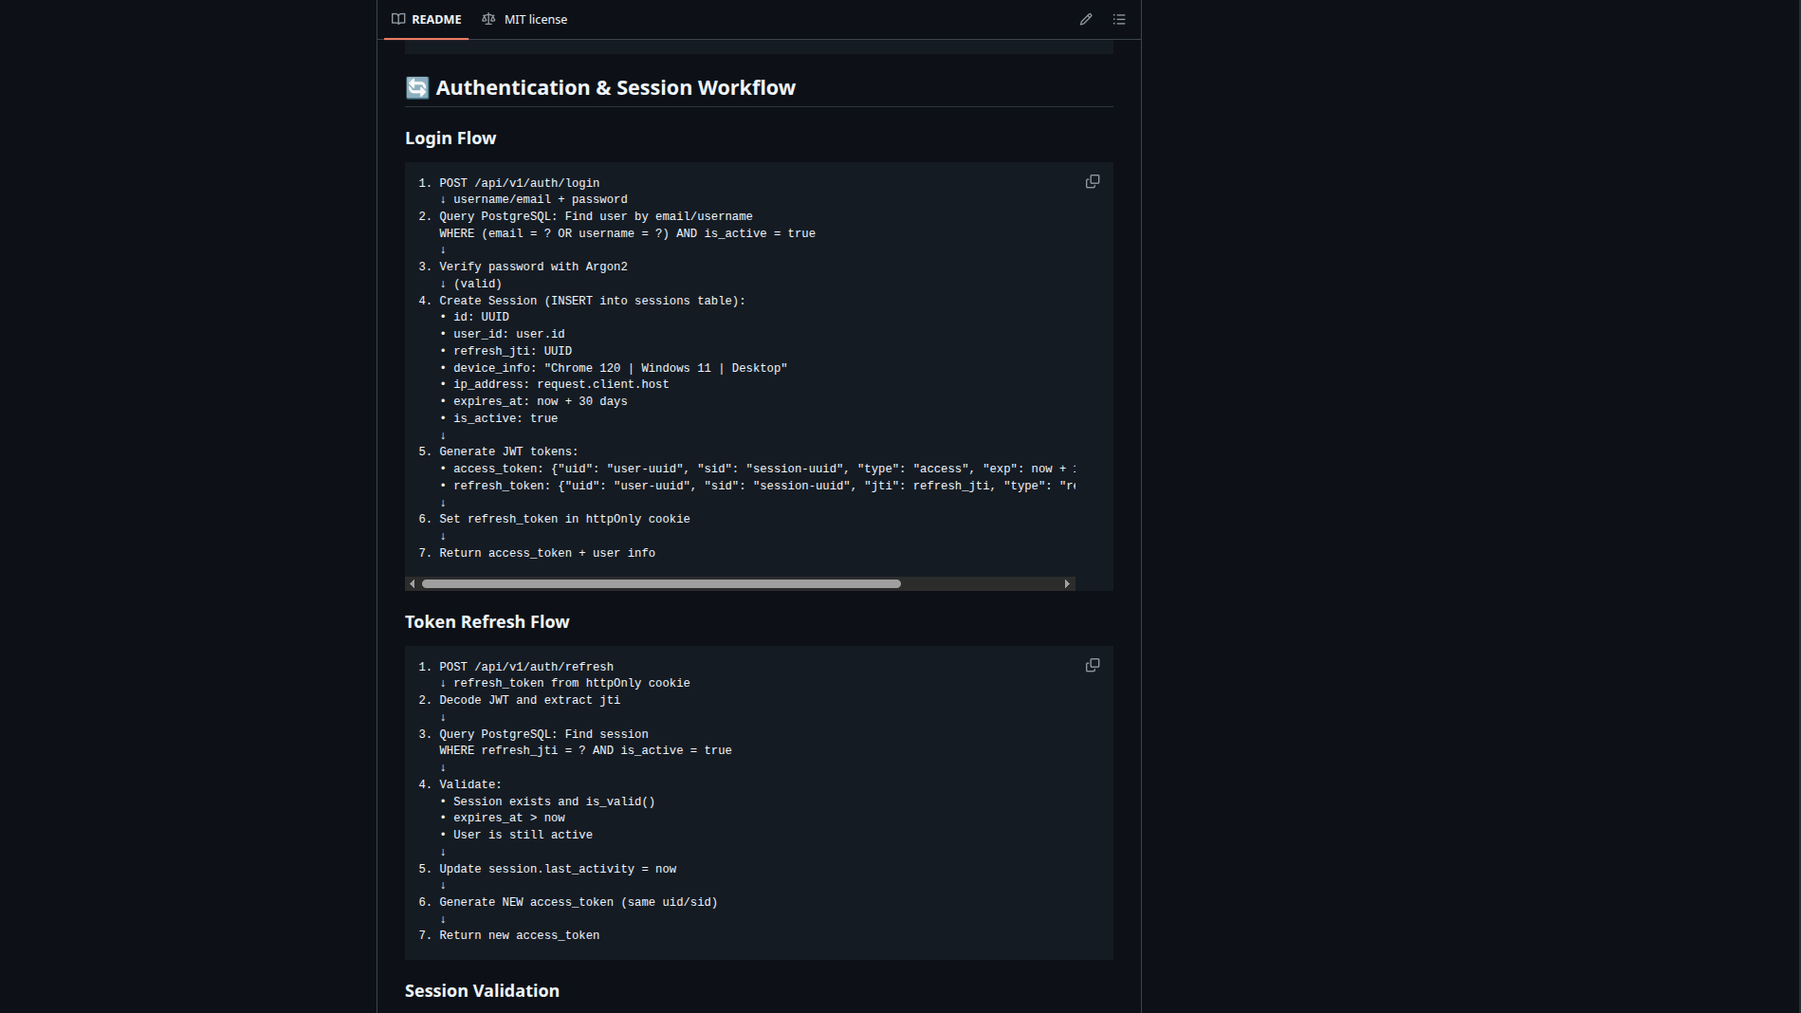Image resolution: width=1801 pixels, height=1013 pixels.
Task: Click the left arrow of the code scrollbar
Action: pos(412,583)
